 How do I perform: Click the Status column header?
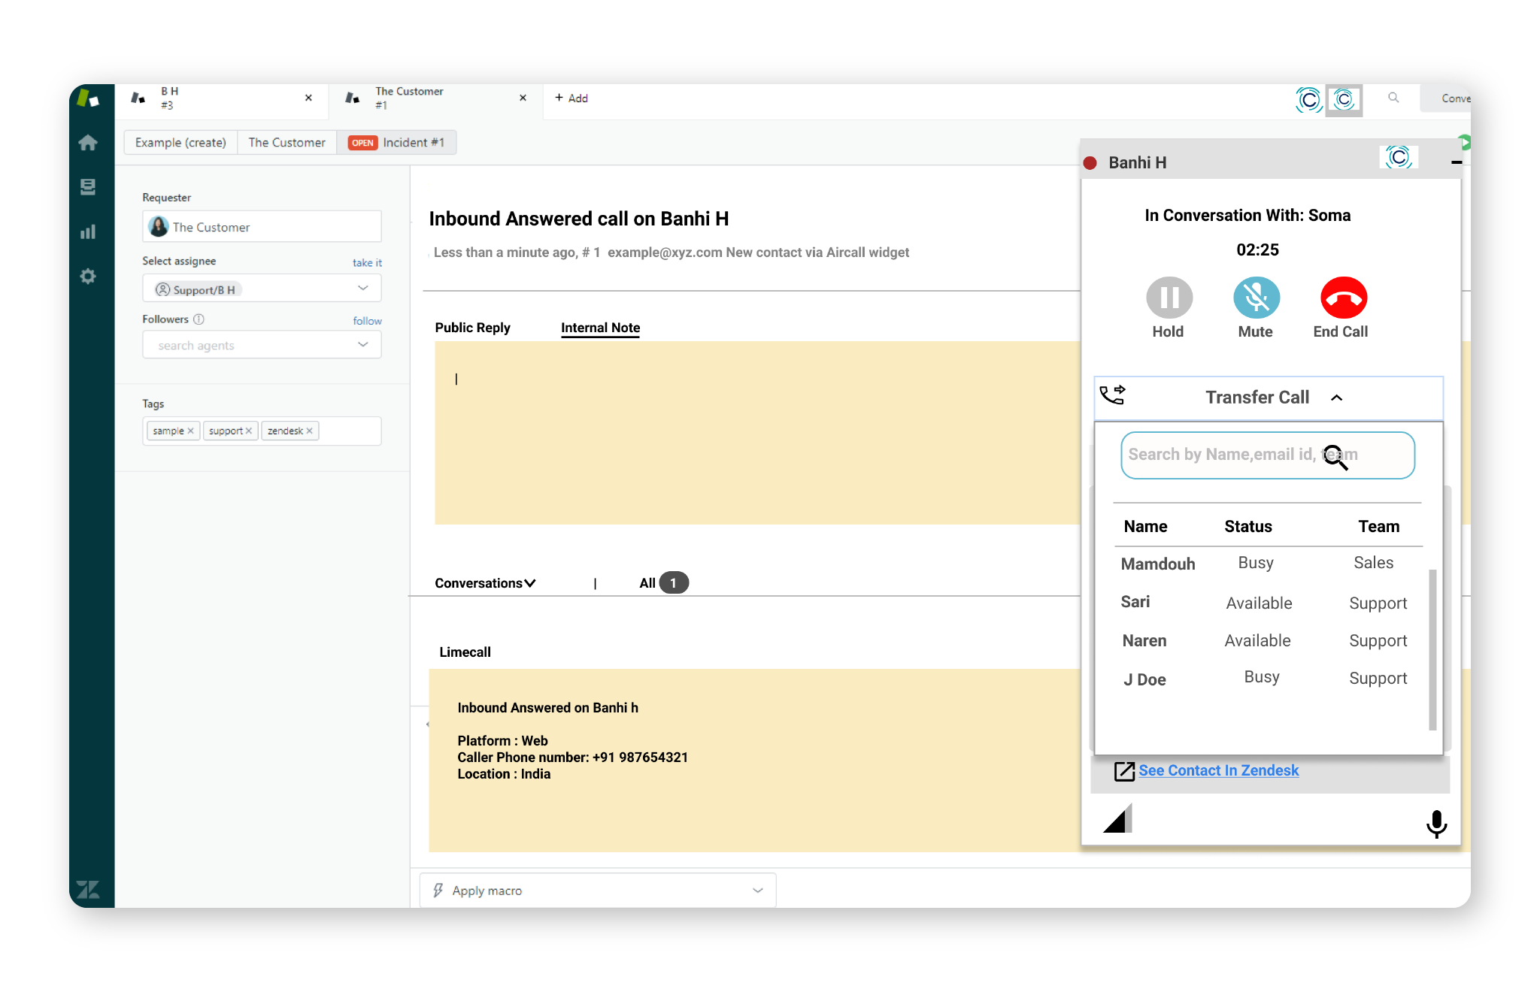click(x=1248, y=527)
